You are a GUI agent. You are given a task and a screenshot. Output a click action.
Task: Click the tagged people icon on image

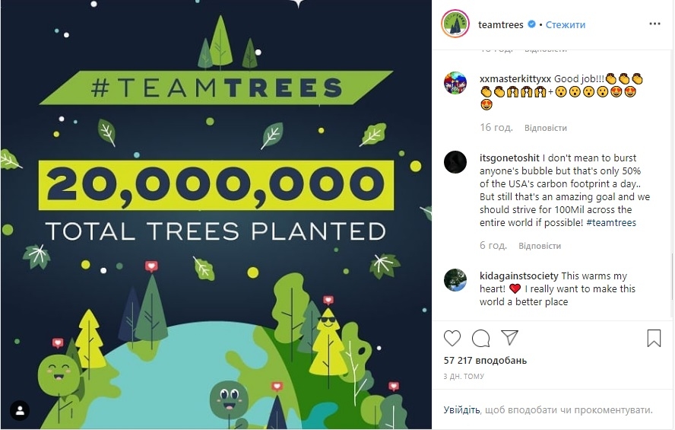(x=21, y=411)
